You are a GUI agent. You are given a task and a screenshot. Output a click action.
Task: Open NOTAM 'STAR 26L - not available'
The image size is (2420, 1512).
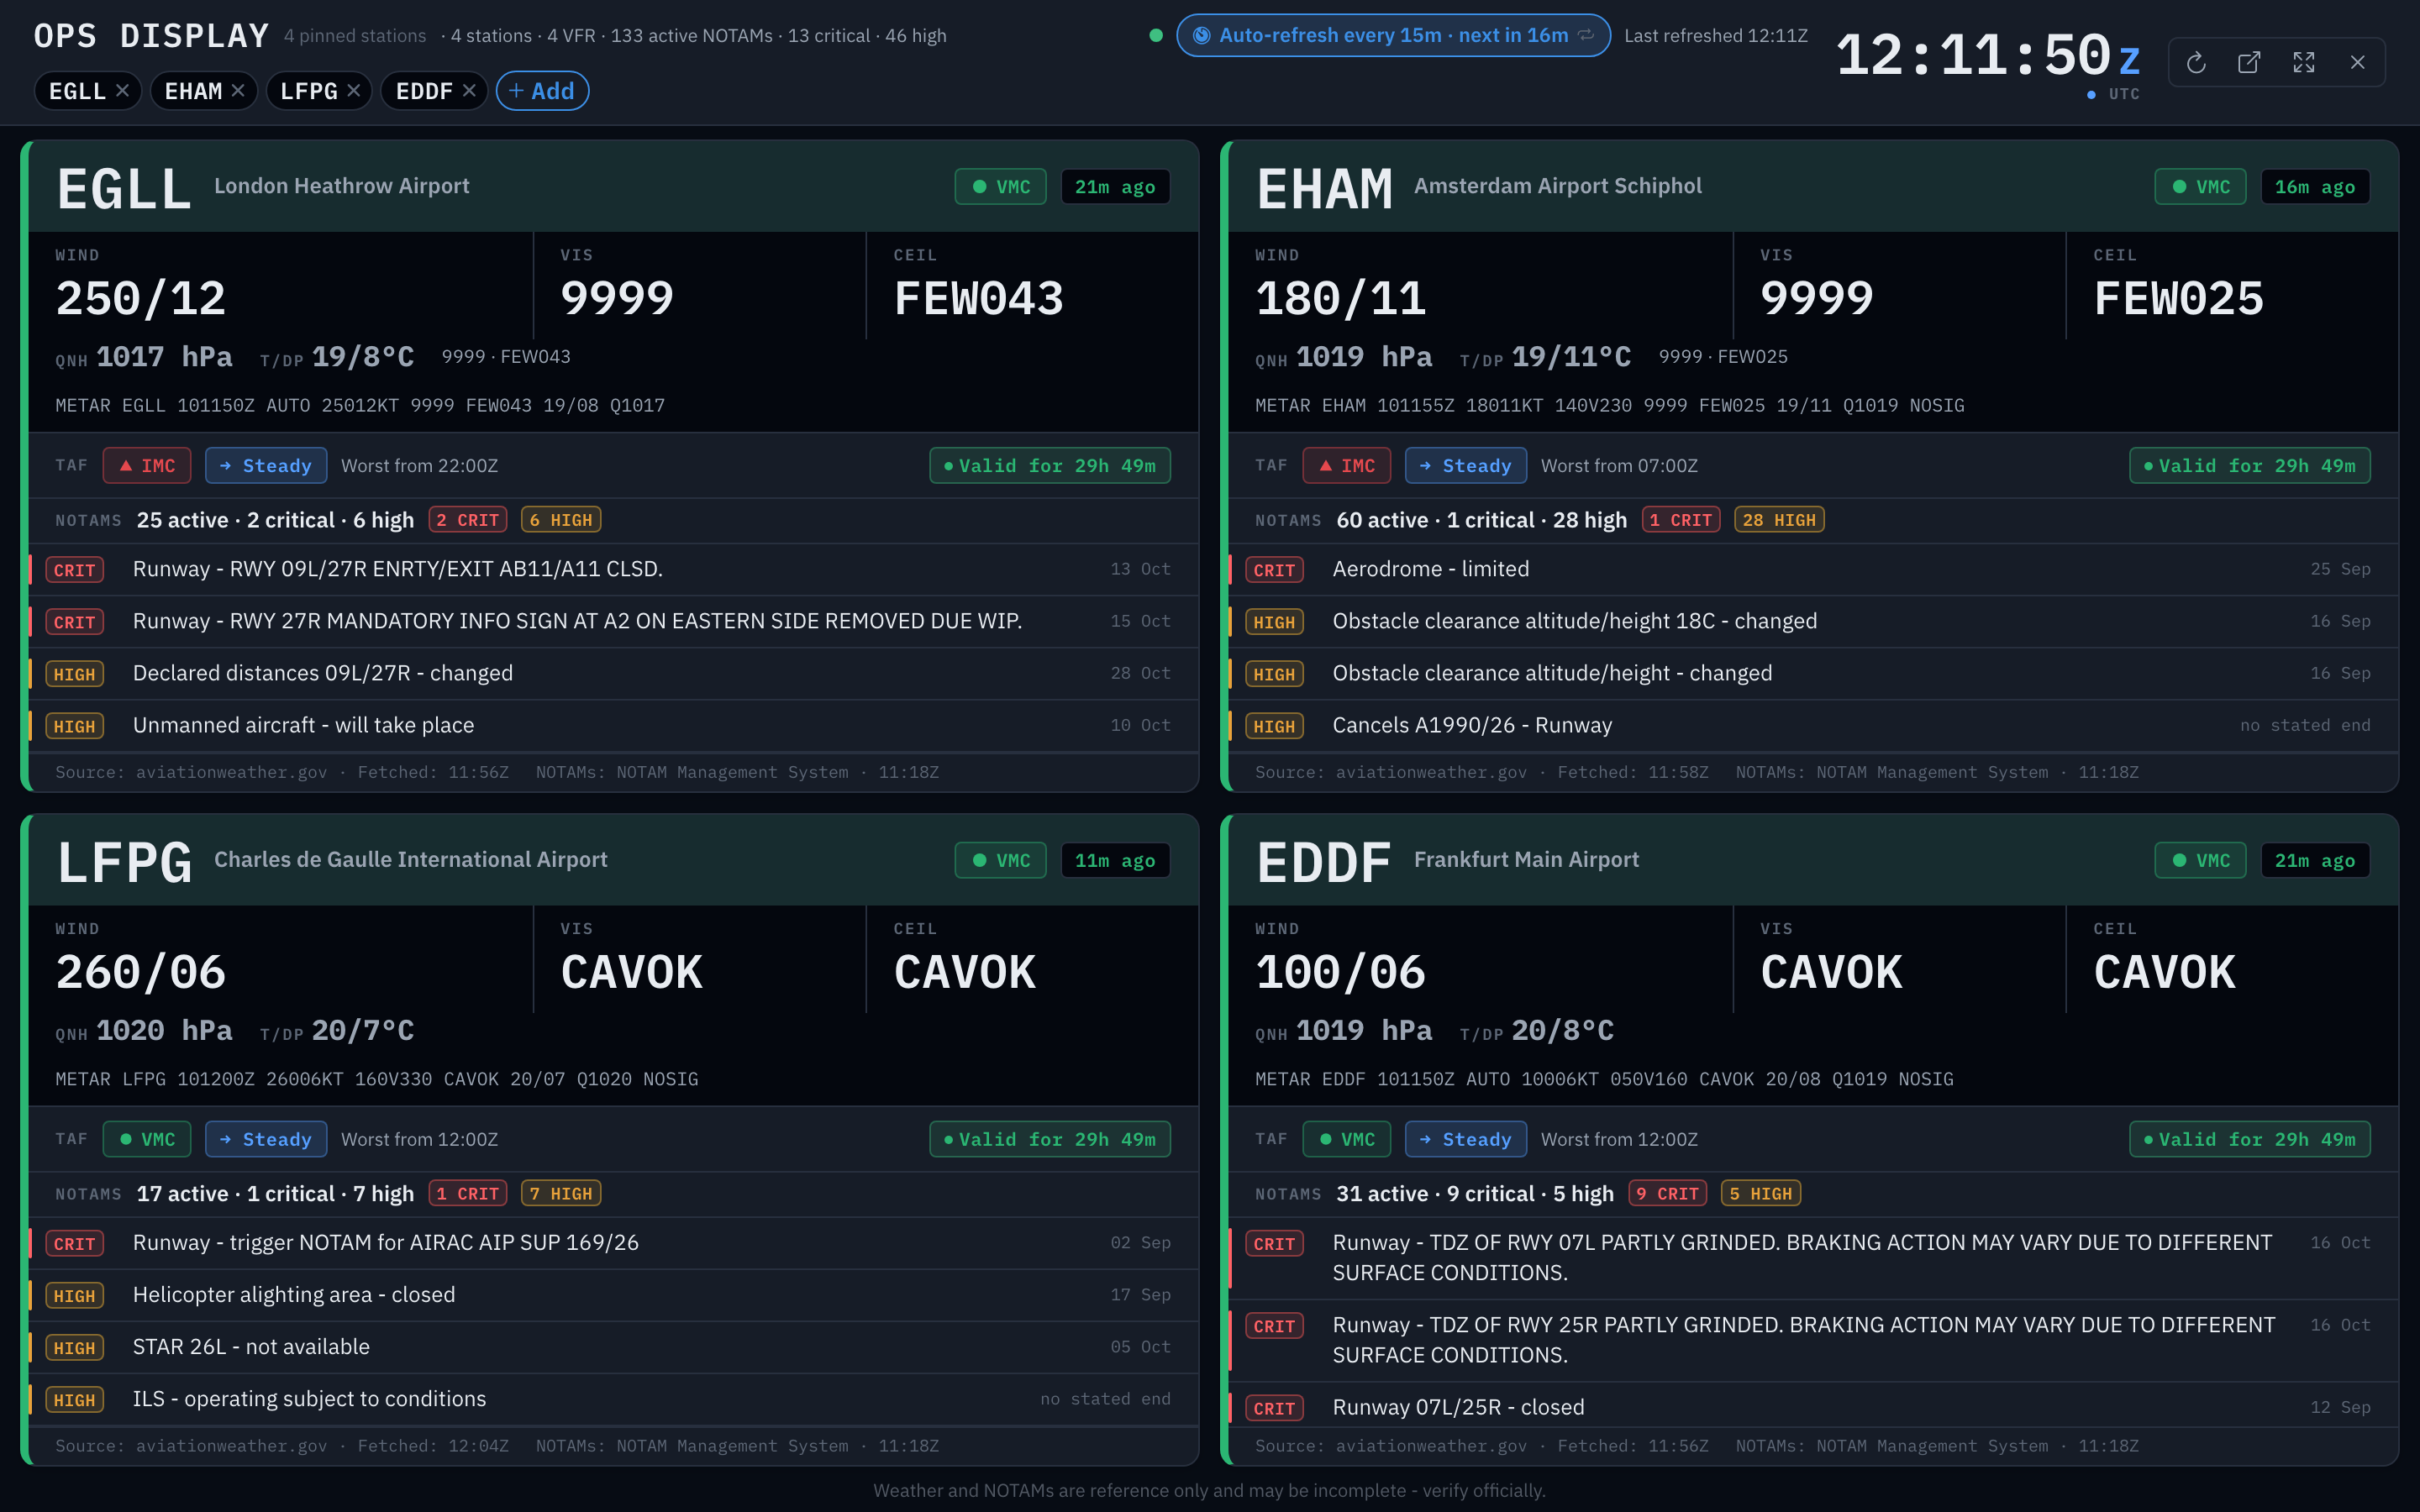pyautogui.click(x=613, y=1348)
